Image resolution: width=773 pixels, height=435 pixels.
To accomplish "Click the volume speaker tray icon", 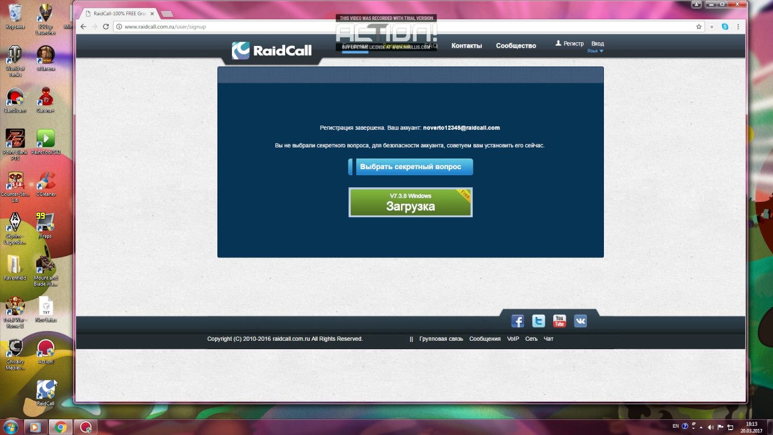I will pyautogui.click(x=710, y=427).
